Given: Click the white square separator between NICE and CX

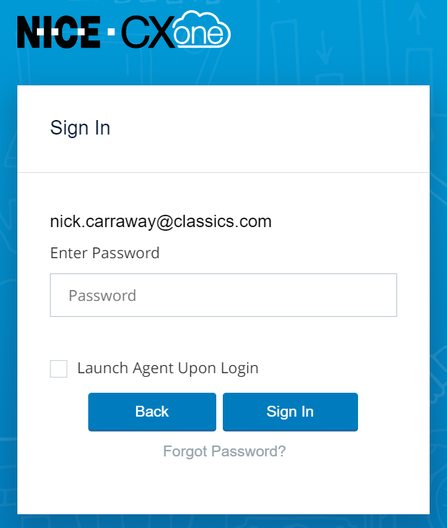Looking at the screenshot, I should click(111, 32).
